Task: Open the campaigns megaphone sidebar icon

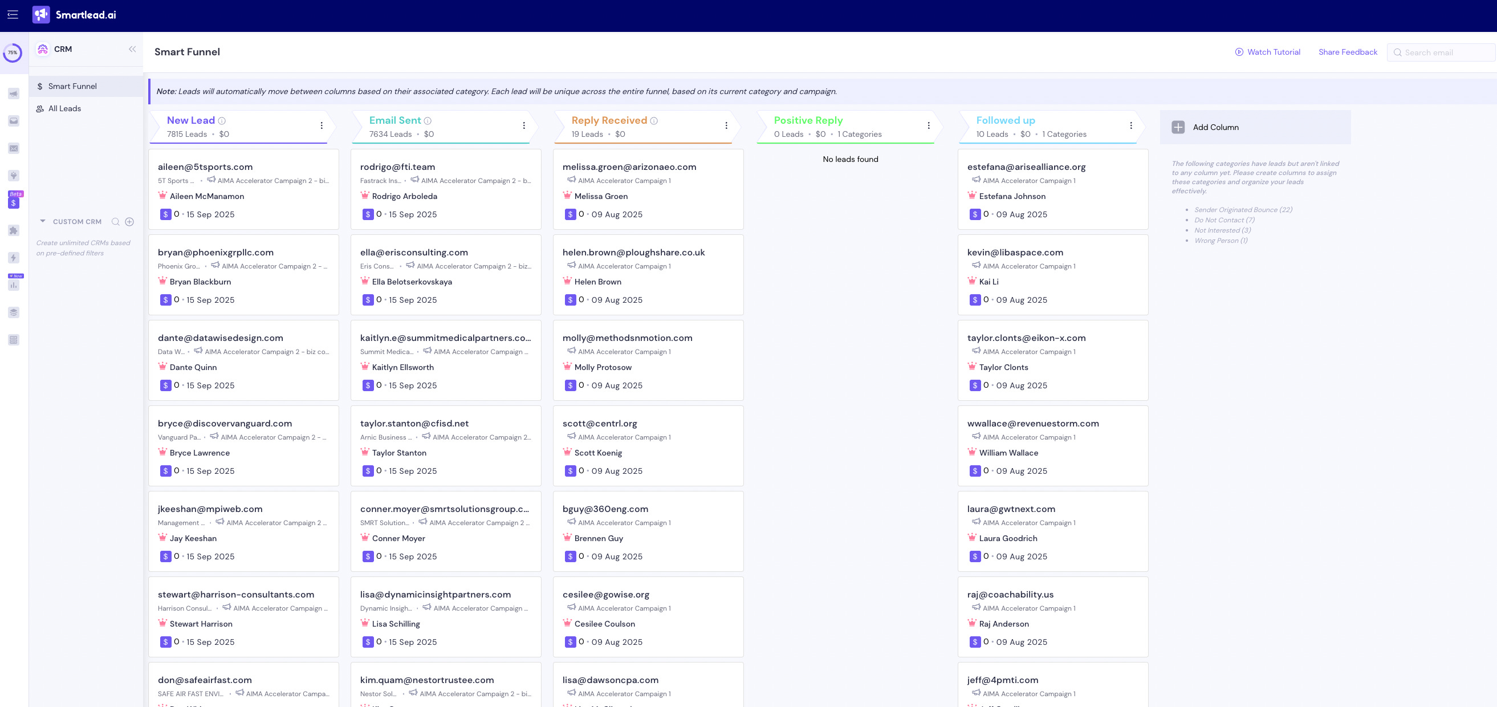Action: click(14, 94)
